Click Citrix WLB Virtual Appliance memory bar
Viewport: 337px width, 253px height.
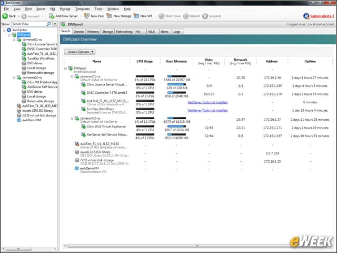pos(176,126)
